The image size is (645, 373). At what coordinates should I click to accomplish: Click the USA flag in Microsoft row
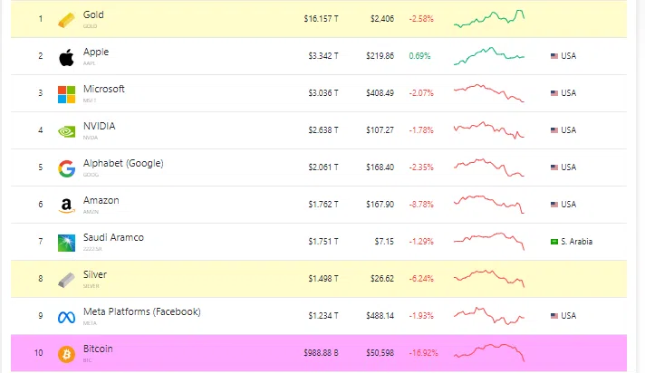click(x=554, y=93)
